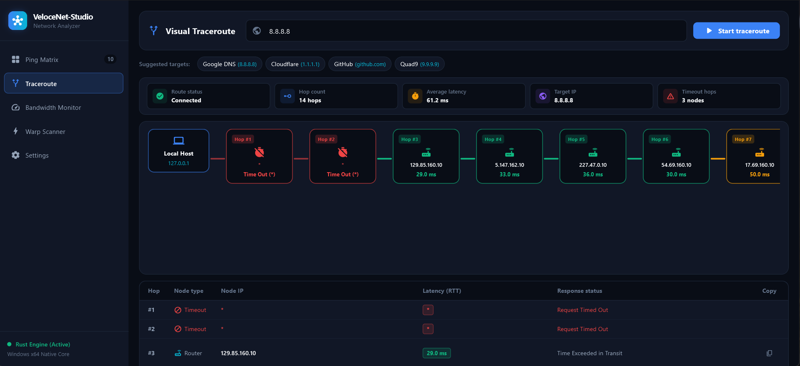Open Bandwidth Monitor from the sidebar
Image resolution: width=800 pixels, height=366 pixels.
[63, 107]
